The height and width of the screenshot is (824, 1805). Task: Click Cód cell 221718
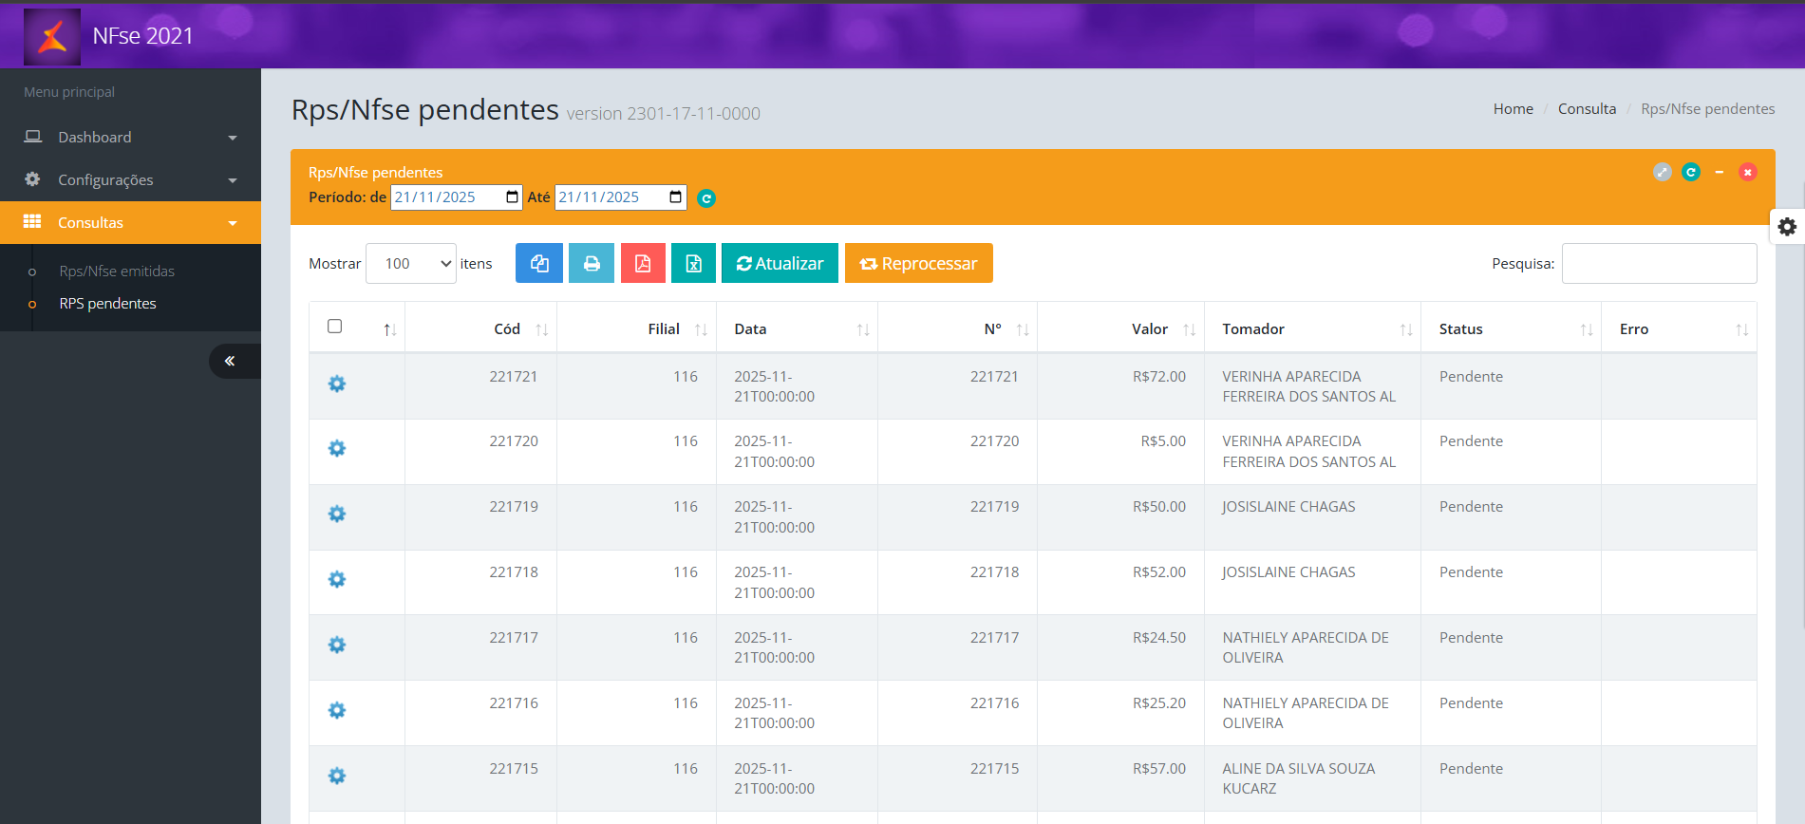click(514, 572)
